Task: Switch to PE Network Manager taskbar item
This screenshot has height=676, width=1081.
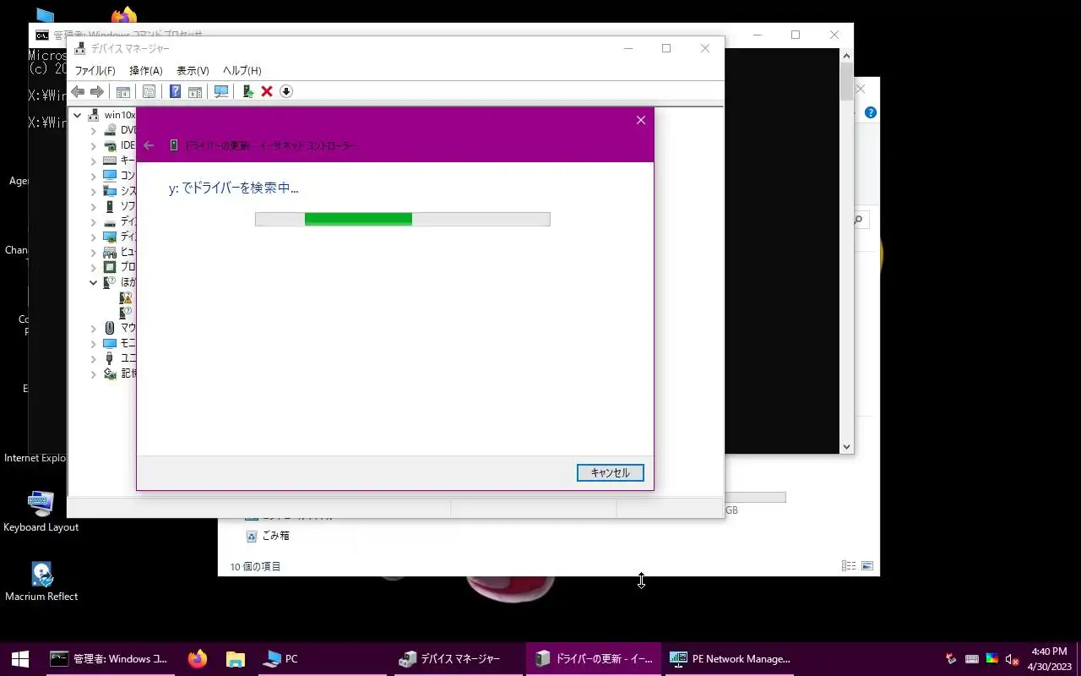Action: [x=731, y=659]
